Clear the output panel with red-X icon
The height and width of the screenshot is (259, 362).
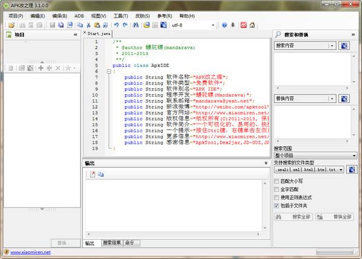click(92, 174)
